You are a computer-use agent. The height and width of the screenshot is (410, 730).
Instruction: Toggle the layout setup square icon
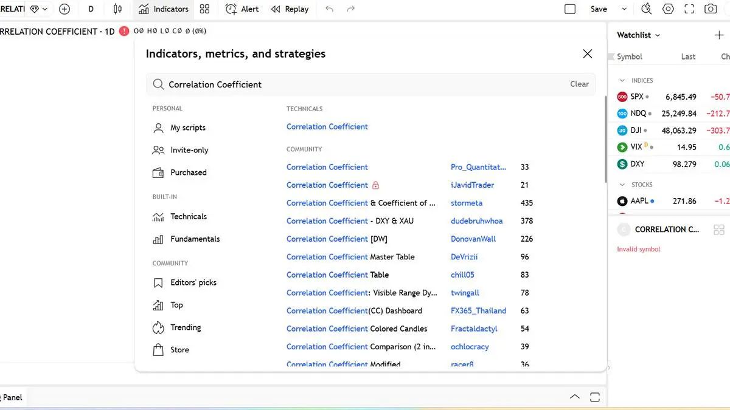(570, 9)
